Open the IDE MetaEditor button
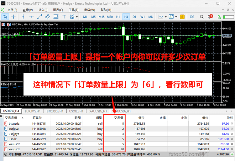The height and width of the screenshot is (161, 235). pos(192,17)
